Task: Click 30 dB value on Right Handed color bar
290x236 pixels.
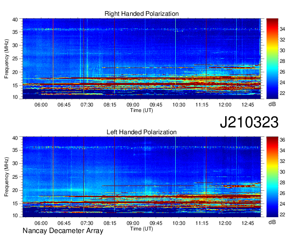Action: [x=282, y=50]
